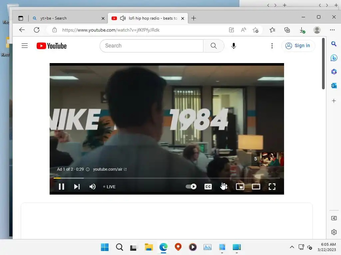The image size is (341, 255).
Task: Open the YouTube guide hamburger menu
Action: pyautogui.click(x=25, y=46)
